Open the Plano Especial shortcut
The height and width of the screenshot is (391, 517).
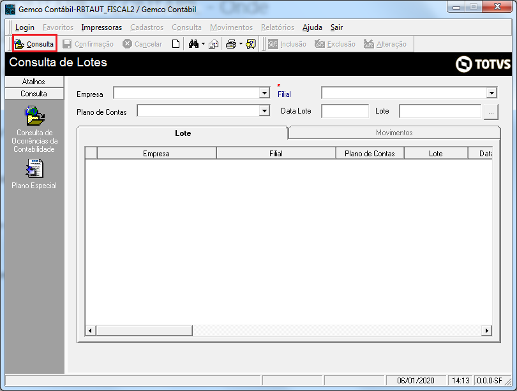click(x=34, y=174)
